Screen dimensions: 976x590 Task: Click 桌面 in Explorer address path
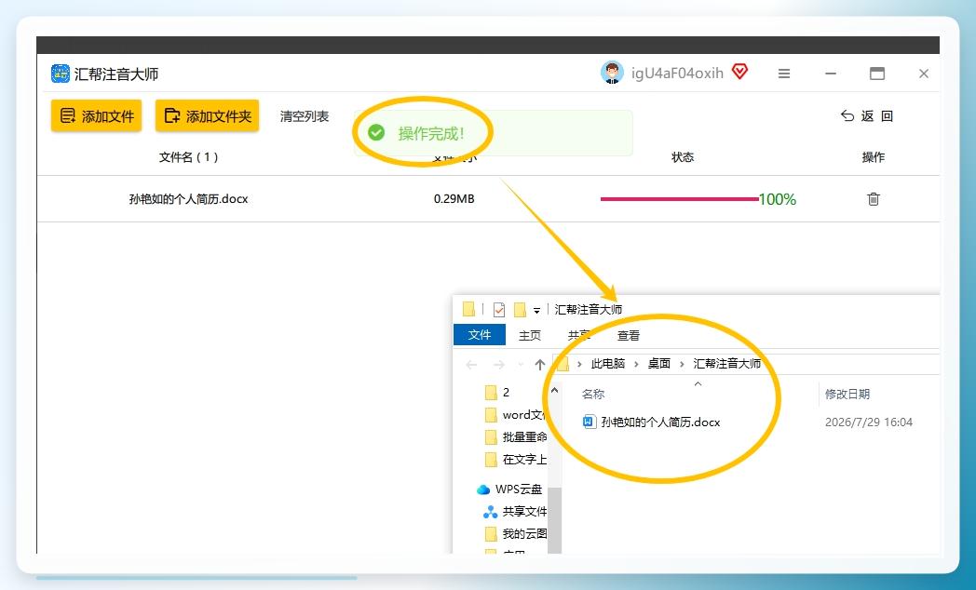(659, 364)
